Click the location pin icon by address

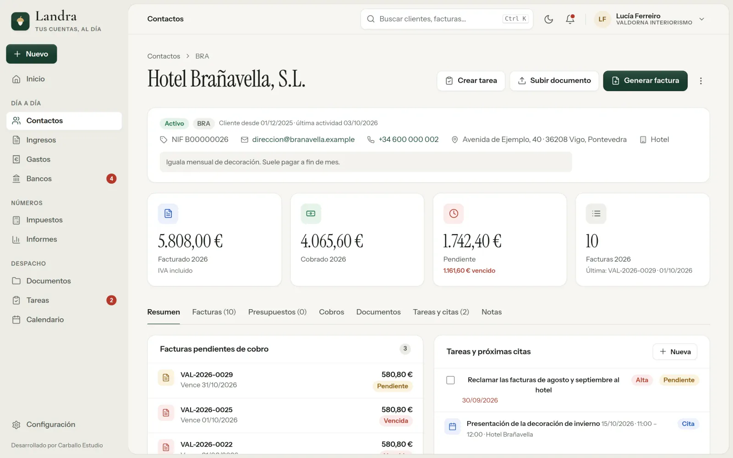pos(454,140)
